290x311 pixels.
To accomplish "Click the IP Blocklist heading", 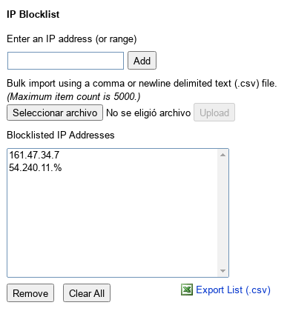I will click(x=33, y=14).
